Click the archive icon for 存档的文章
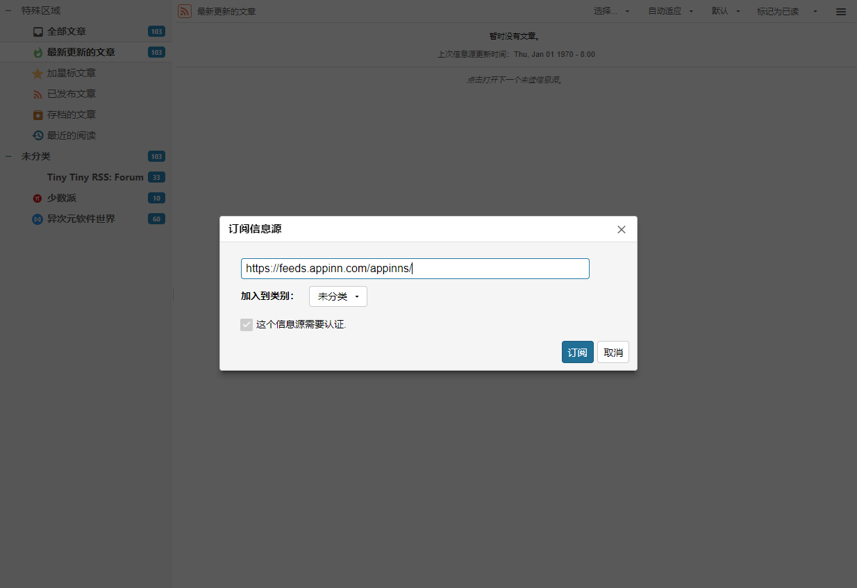 tap(38, 115)
